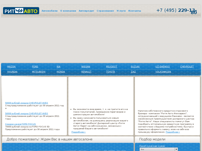The image size is (202, 151).
Task: Select the ZAZ brand link
Action: (x=133, y=72)
